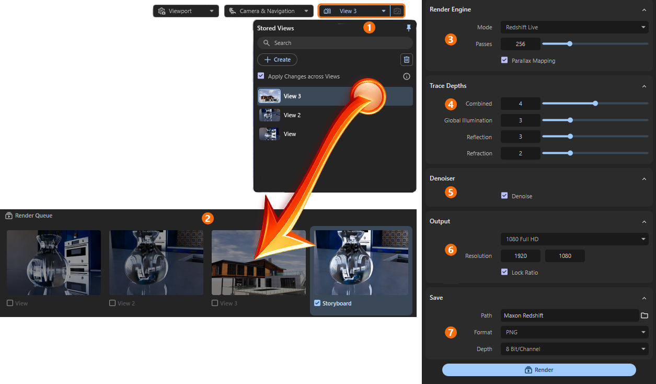Click the camera capture view icon
Viewport: 656px width, 384px height.
(x=397, y=11)
